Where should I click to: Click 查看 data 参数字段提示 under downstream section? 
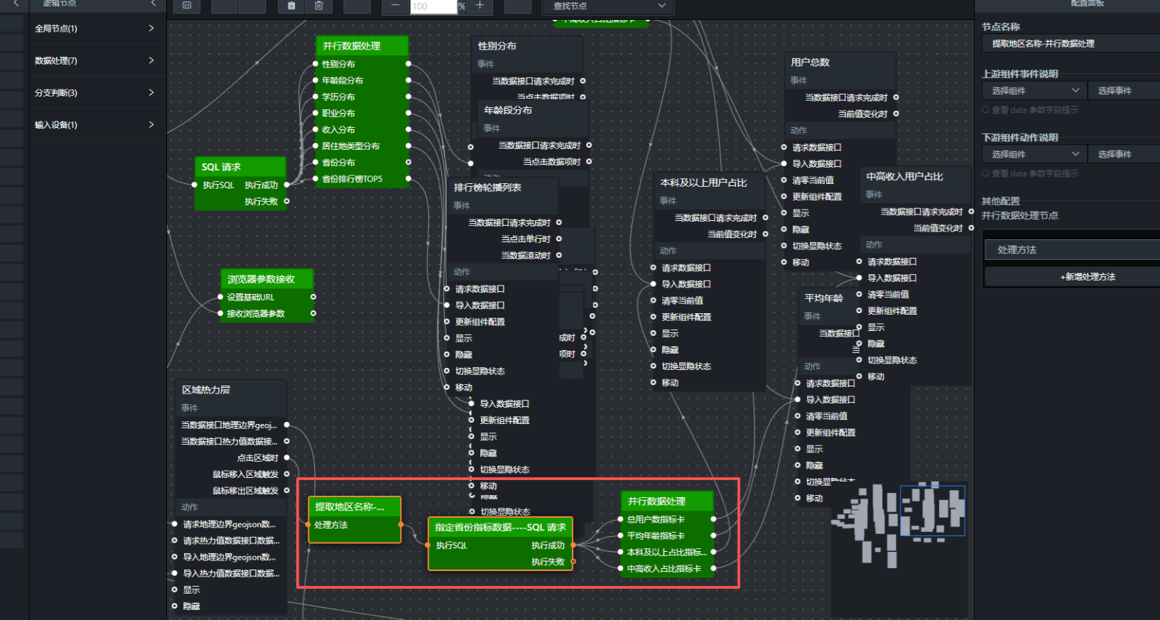pos(1030,173)
